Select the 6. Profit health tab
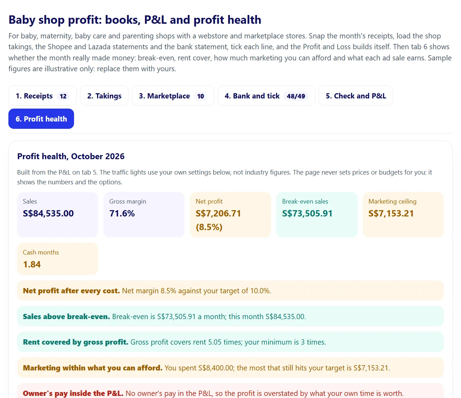 (41, 119)
